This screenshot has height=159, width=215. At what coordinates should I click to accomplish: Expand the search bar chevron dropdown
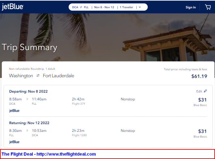140,7
